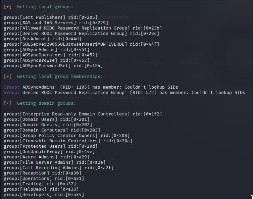Select the Azure Admins group entry
253x199 pixels.
(47, 157)
